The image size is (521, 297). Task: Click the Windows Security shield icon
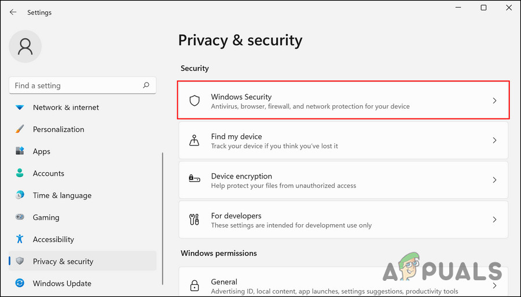(x=195, y=101)
